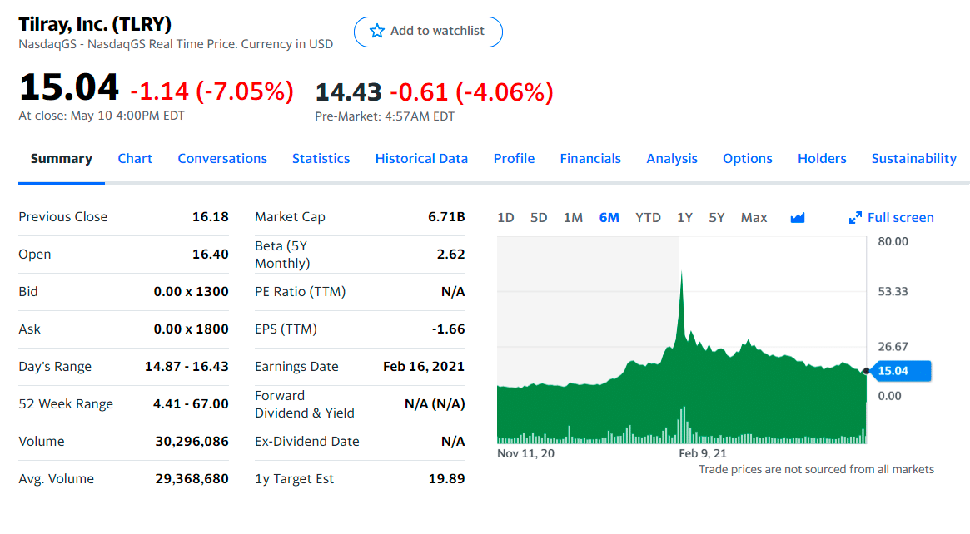Click the -1.14 (-7.05%) change text

pyautogui.click(x=212, y=91)
